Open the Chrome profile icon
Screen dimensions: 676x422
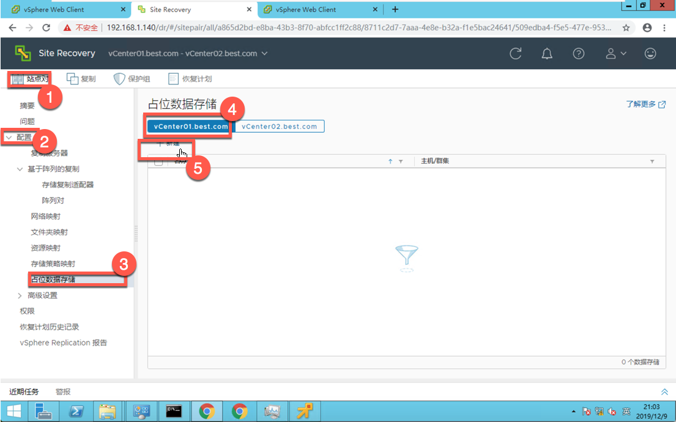[647, 28]
